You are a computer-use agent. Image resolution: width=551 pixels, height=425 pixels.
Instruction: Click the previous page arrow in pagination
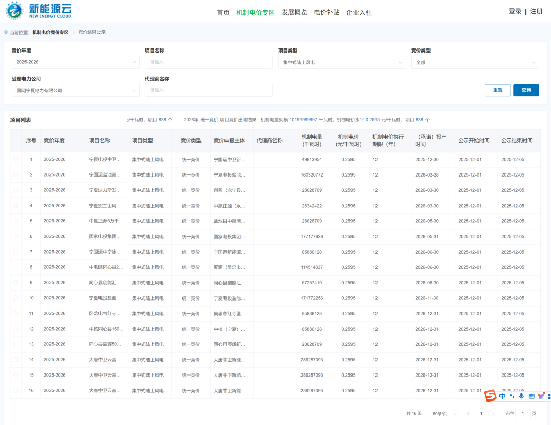[x=468, y=413]
